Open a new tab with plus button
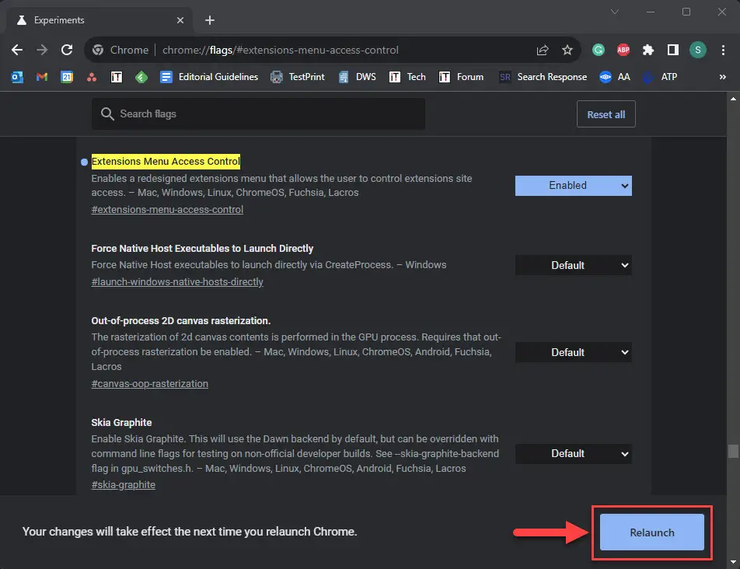Screen dimensions: 740x569 [210, 20]
